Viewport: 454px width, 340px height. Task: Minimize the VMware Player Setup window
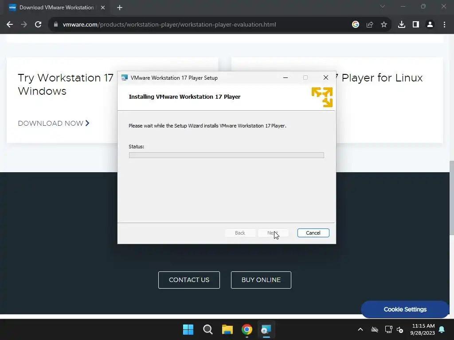(x=285, y=77)
